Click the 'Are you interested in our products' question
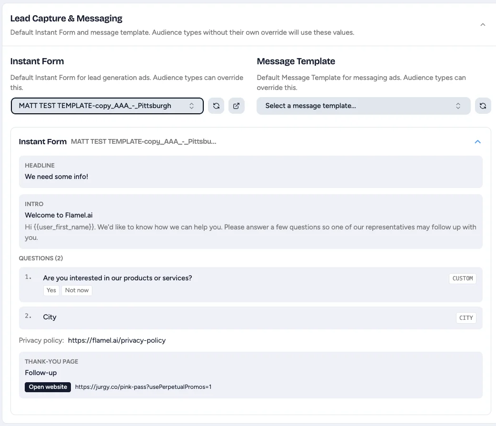 tap(118, 278)
